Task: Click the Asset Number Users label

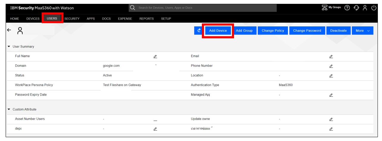Action: 30,119
